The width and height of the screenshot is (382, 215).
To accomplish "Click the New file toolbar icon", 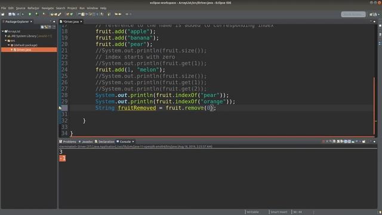I will click(x=3, y=14).
